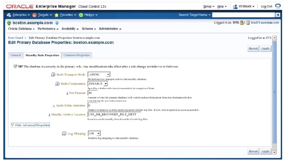Open the Oracle Database menu
The height and width of the screenshot is (161, 284).
(x=21, y=29)
